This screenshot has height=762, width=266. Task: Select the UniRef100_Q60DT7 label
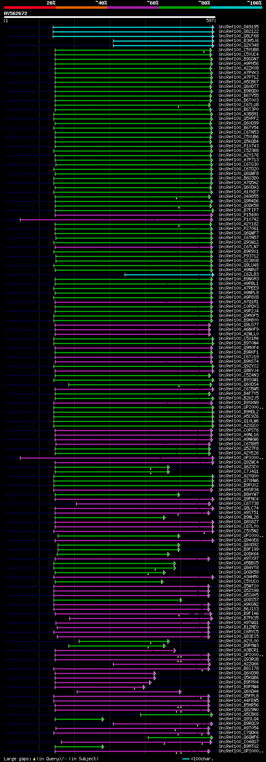(239, 86)
